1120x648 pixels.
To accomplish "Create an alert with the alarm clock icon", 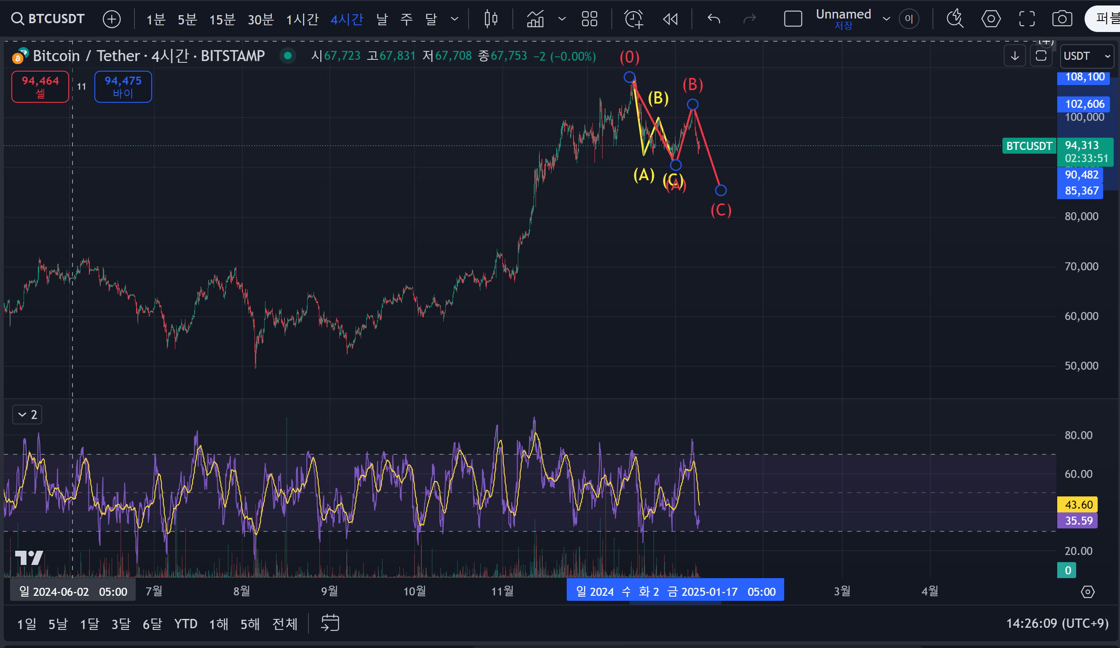I will (x=633, y=19).
